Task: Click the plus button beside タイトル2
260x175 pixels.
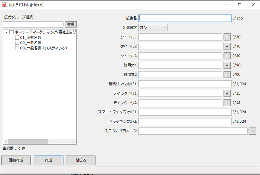Action: [227, 46]
